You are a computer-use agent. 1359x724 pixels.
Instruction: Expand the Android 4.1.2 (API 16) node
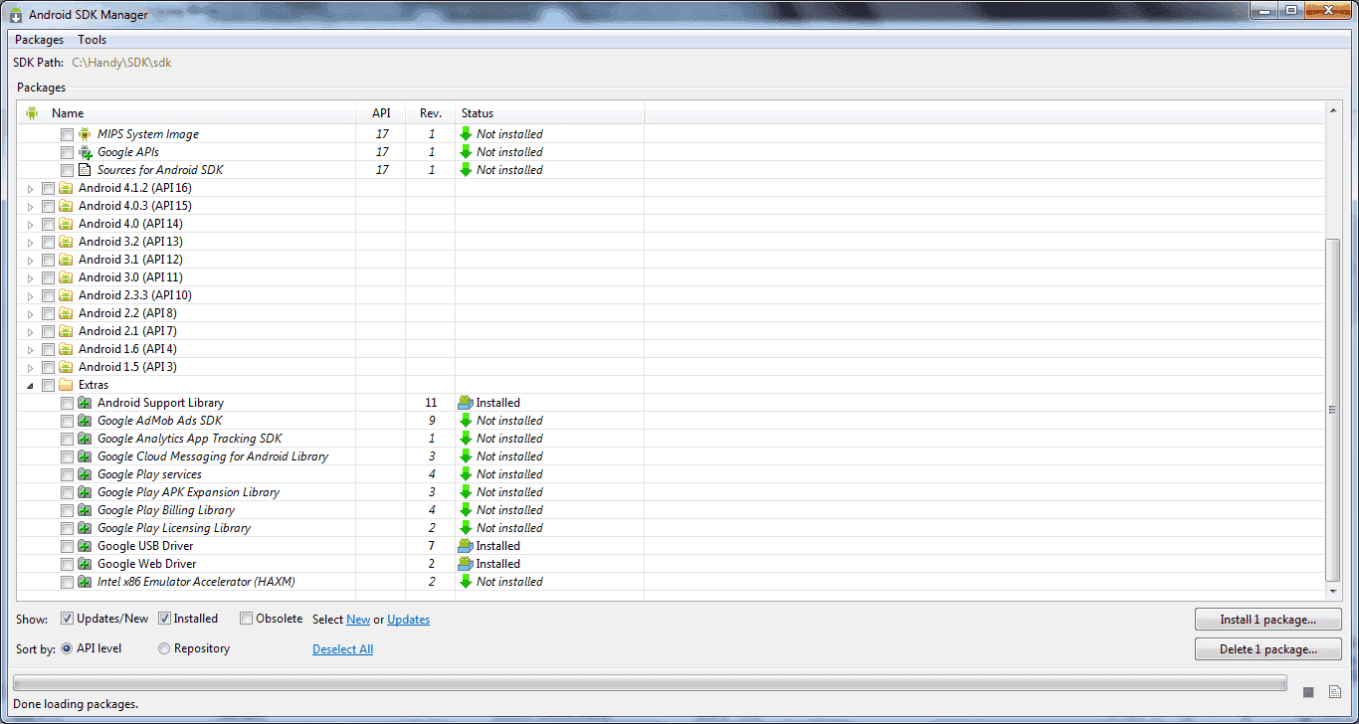[x=31, y=188]
